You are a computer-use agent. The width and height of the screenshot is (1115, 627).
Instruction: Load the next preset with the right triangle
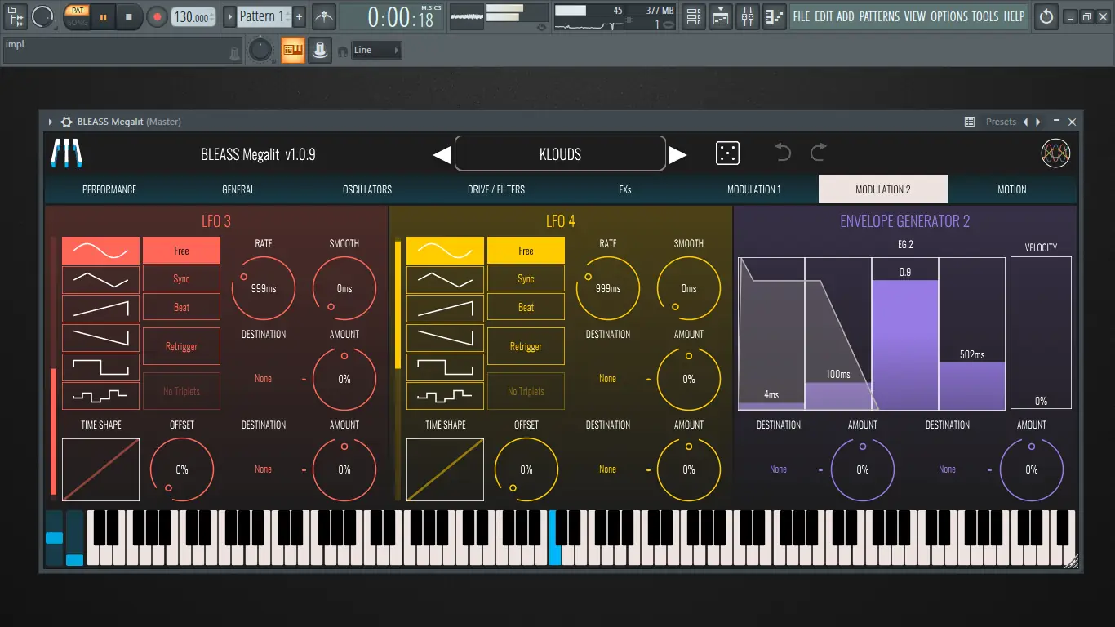coord(678,155)
